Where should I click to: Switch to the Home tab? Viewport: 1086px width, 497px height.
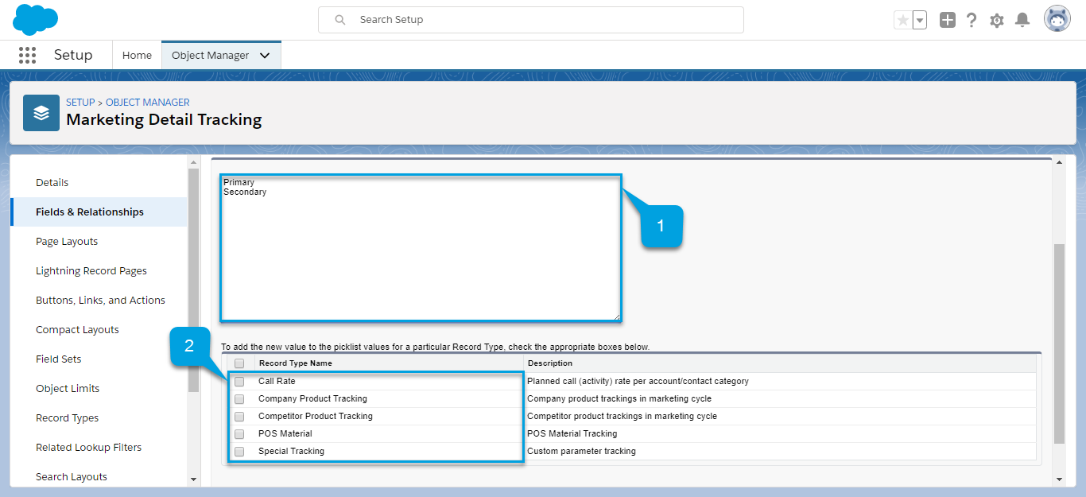click(x=137, y=56)
